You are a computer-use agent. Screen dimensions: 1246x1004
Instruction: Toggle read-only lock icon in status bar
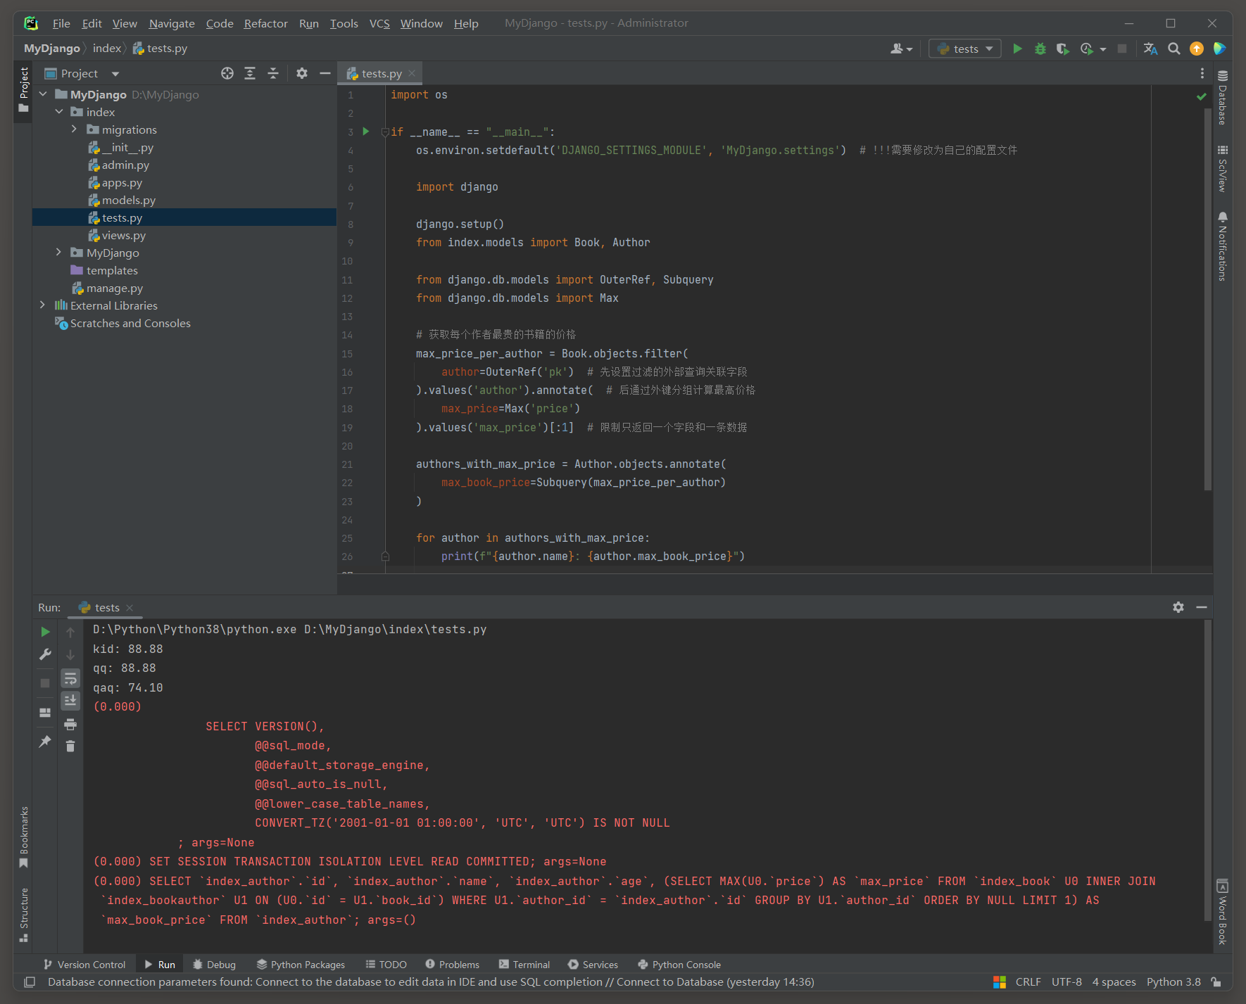point(1216,982)
